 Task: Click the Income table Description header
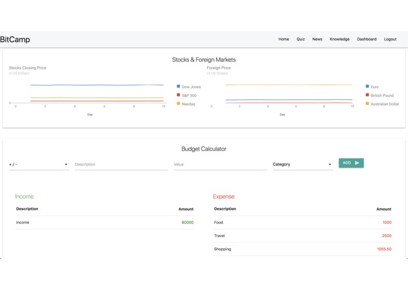click(x=27, y=209)
